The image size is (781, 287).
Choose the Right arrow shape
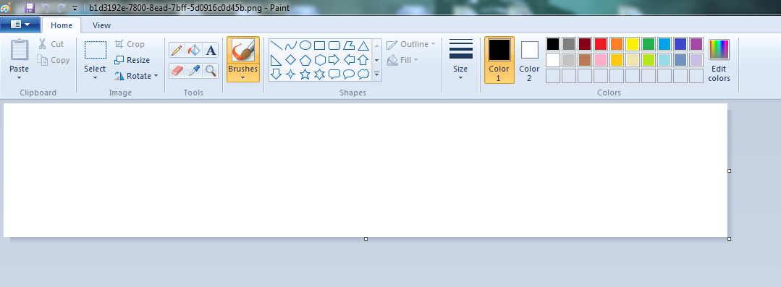334,60
